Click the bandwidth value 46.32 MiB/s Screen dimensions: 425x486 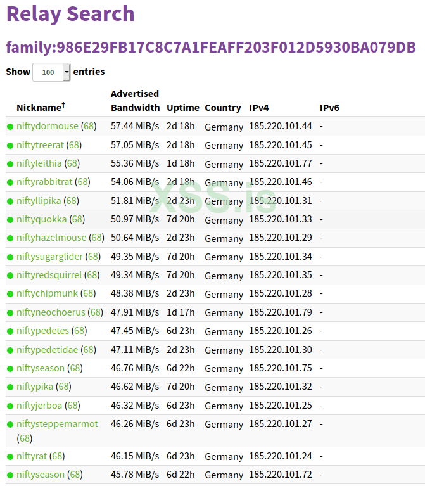[x=135, y=406]
